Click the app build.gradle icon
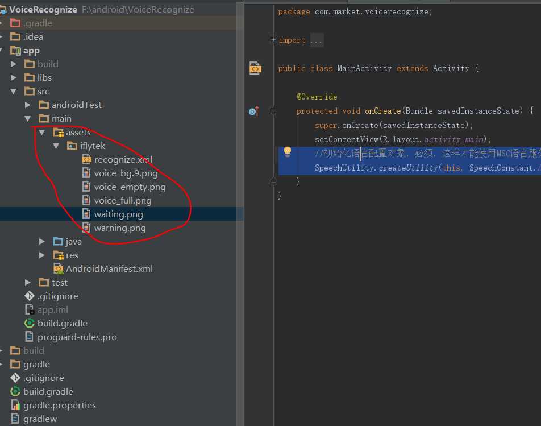The height and width of the screenshot is (426, 541). (x=30, y=323)
